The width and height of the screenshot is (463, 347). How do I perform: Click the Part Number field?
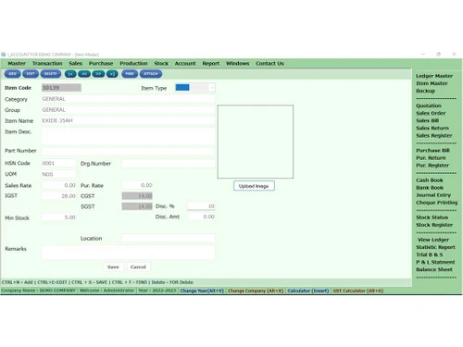point(128,151)
